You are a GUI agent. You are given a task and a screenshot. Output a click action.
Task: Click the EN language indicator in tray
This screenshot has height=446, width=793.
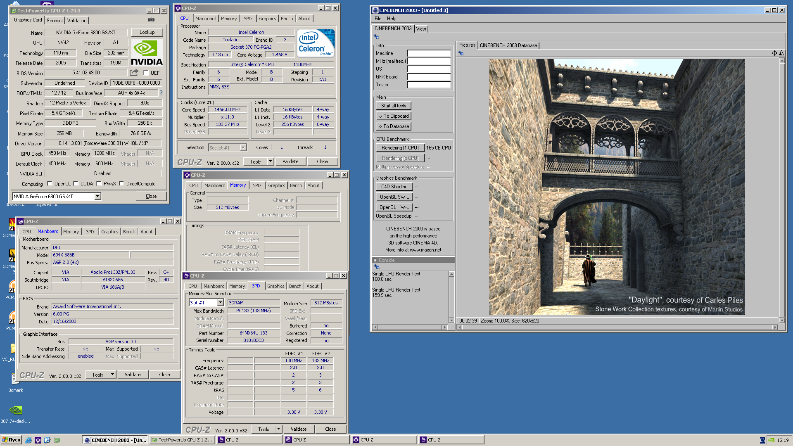(762, 440)
